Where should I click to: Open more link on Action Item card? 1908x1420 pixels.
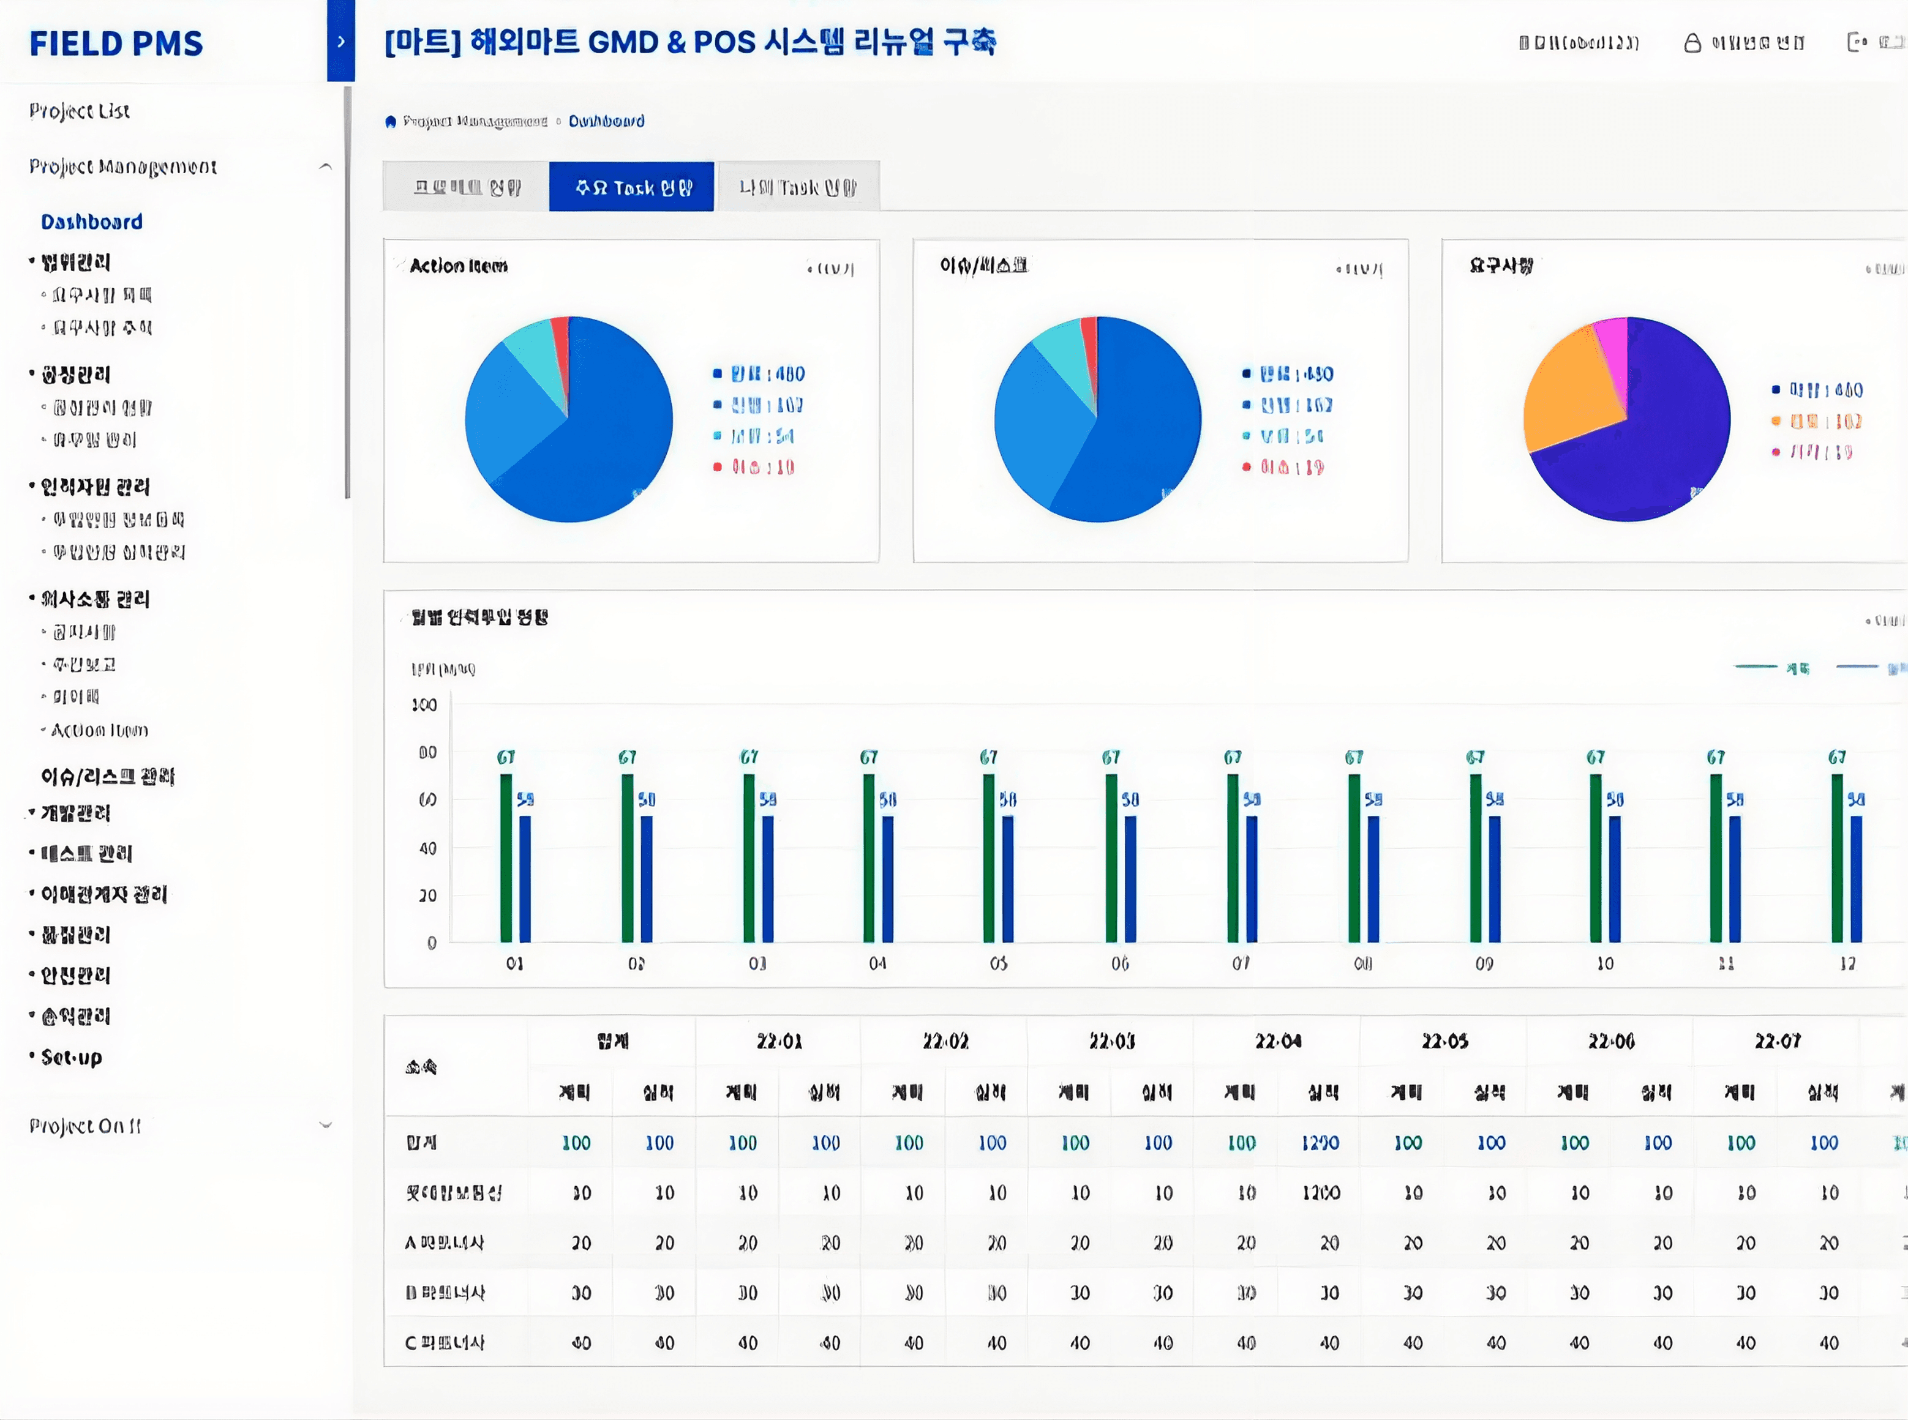tap(830, 268)
